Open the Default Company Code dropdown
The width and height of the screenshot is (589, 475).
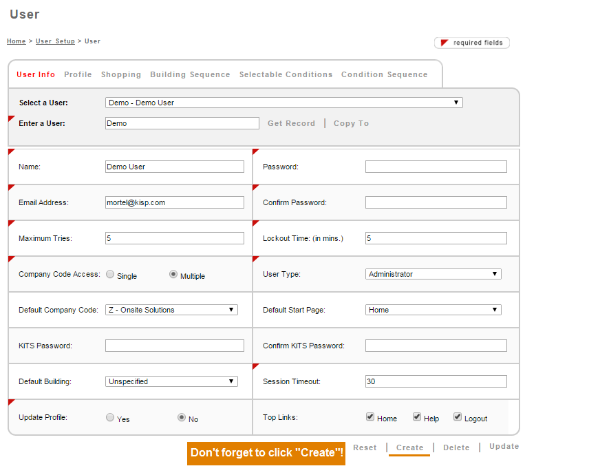coord(171,310)
